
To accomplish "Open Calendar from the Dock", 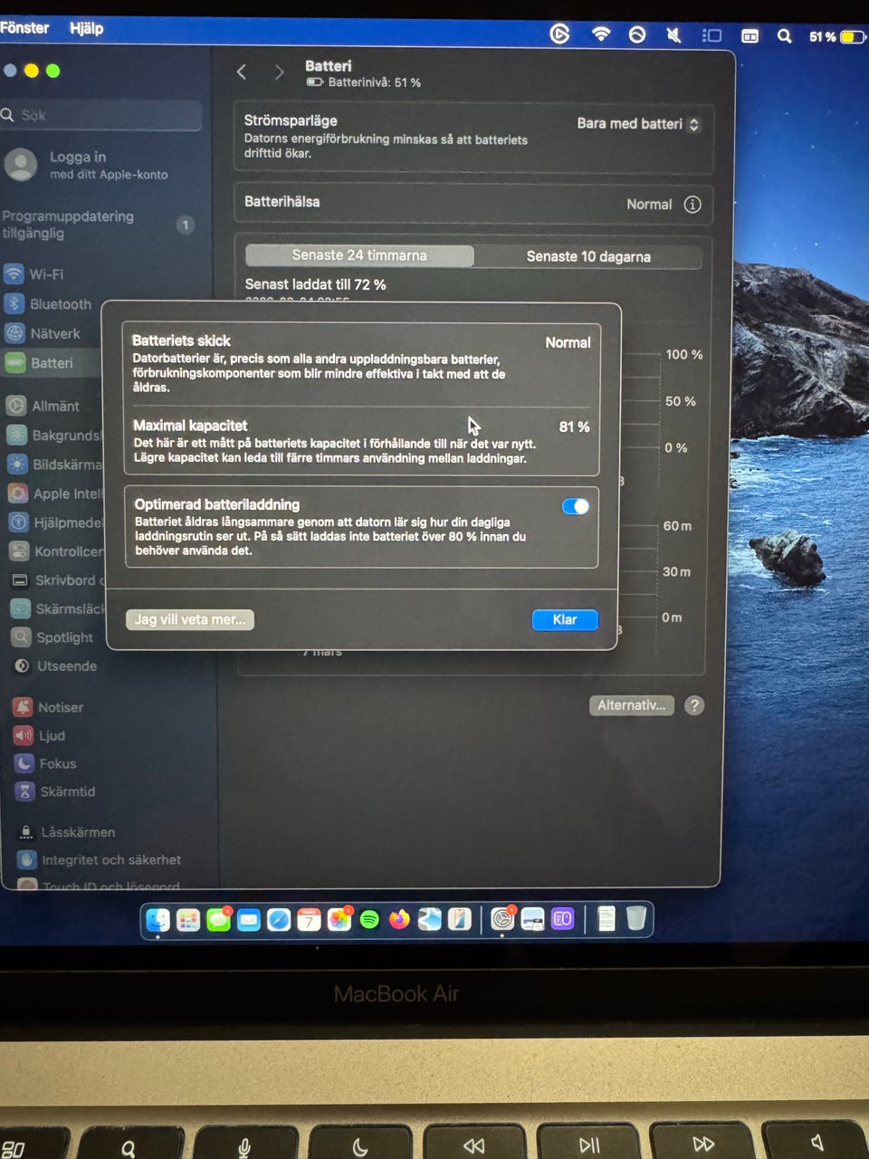I will click(x=309, y=921).
